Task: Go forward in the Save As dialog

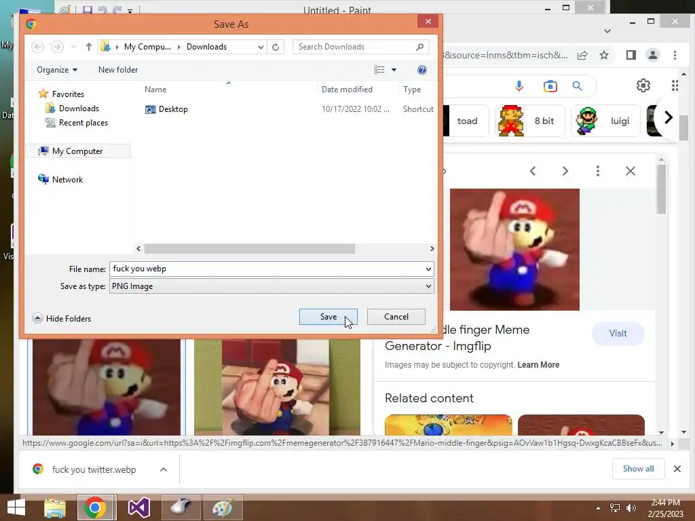Action: 57,47
